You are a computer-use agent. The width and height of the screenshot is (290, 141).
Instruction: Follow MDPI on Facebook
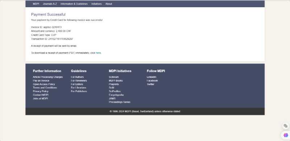(x=152, y=81)
